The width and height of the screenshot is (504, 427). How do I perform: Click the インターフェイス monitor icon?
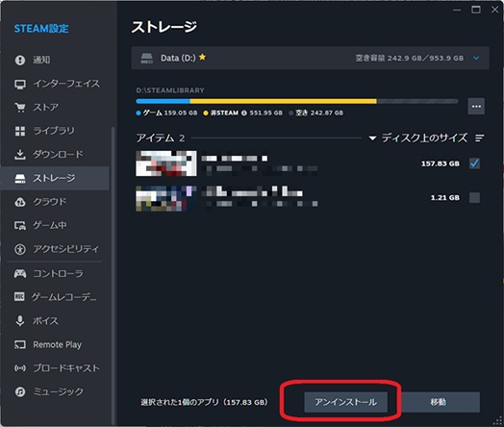[20, 85]
